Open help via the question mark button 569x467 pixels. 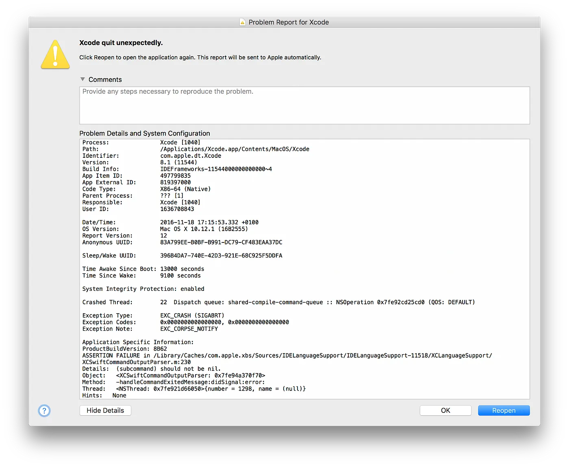(44, 411)
